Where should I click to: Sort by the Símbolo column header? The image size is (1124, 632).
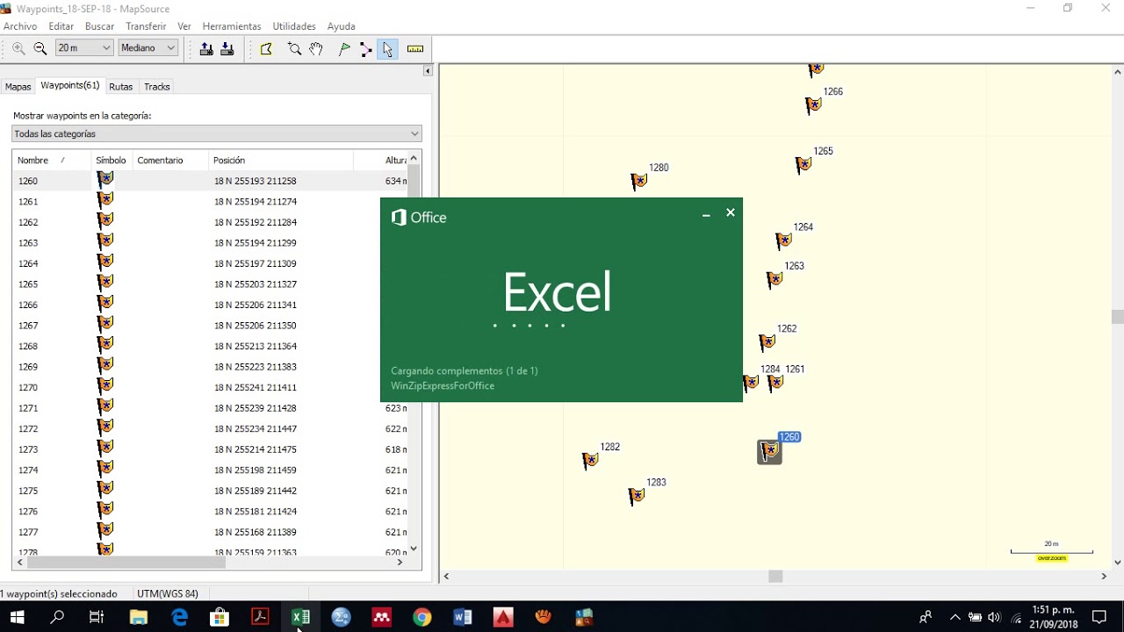[x=112, y=161]
